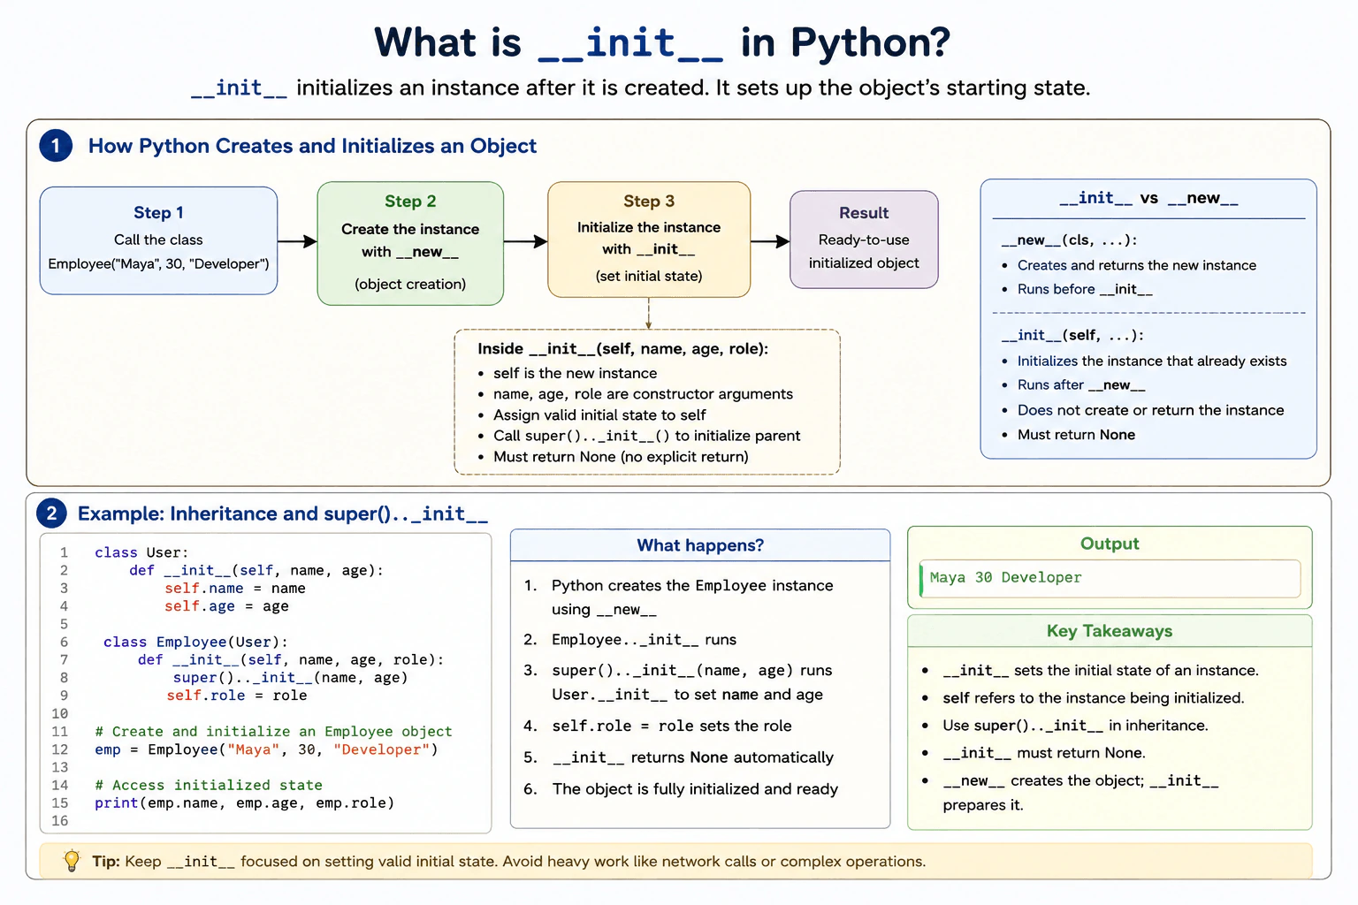Image resolution: width=1358 pixels, height=905 pixels.
Task: Click heading "Example: Inheritance and super().__init__"
Action: pos(283,513)
